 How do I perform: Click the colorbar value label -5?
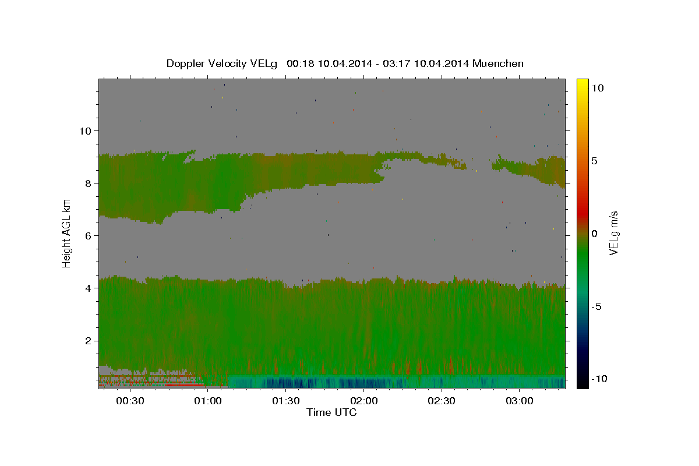coord(596,306)
